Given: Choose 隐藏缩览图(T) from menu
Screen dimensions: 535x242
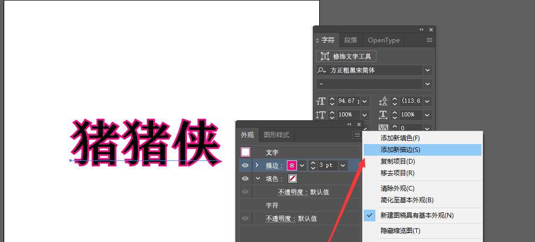Looking at the screenshot, I should point(423,231).
